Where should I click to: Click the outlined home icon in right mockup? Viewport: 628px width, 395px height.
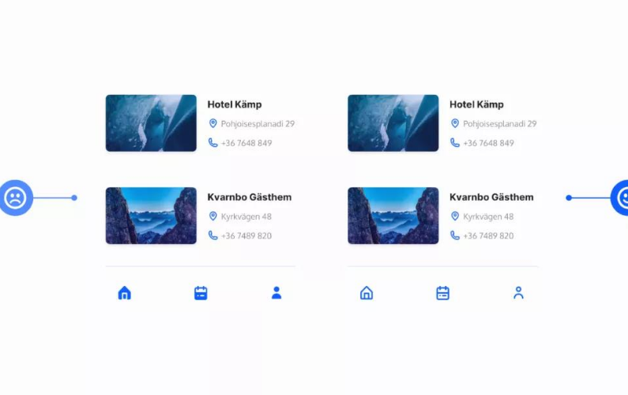[x=367, y=293]
